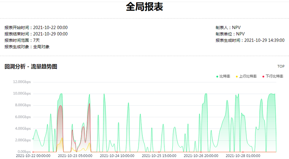Viewport: 289px width, 159px height.
Task: Click the 2021-10-28 01:00:00 x-axis label
Action: (x=242, y=156)
